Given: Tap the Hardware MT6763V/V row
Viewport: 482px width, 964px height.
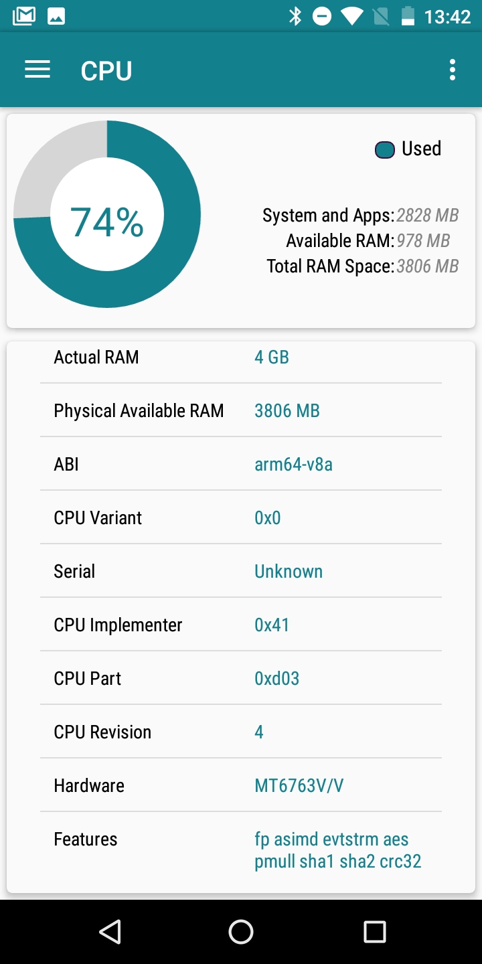Looking at the screenshot, I should [241, 786].
